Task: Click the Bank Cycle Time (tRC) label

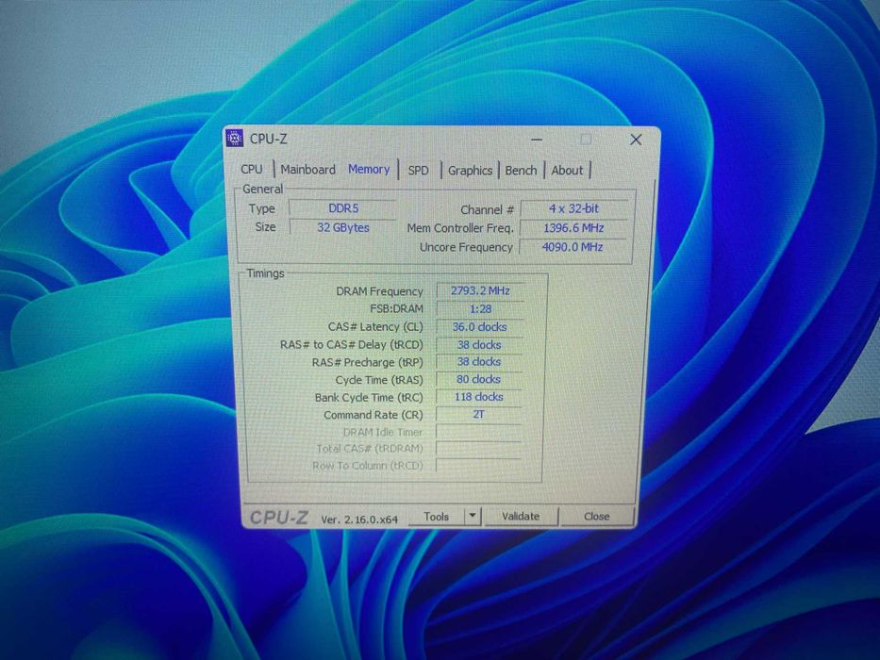Action: [x=369, y=397]
